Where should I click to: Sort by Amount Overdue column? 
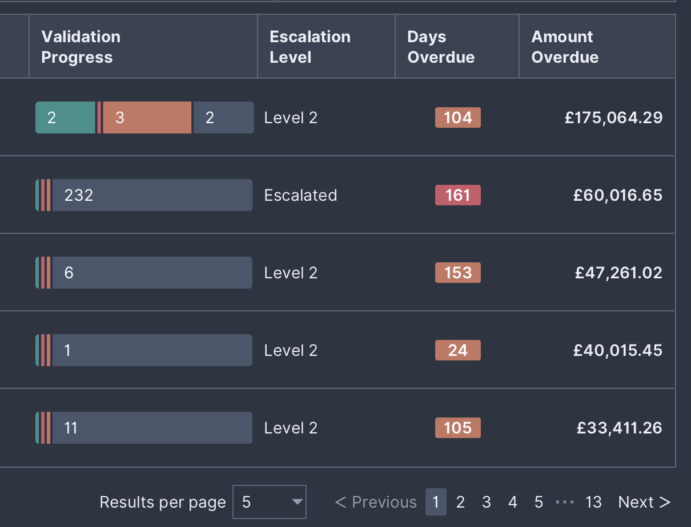(564, 47)
